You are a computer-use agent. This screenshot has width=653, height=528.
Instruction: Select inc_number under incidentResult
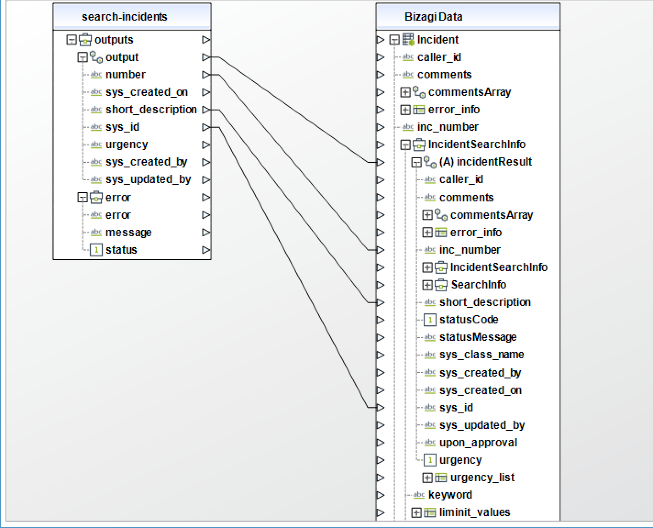[x=470, y=250]
